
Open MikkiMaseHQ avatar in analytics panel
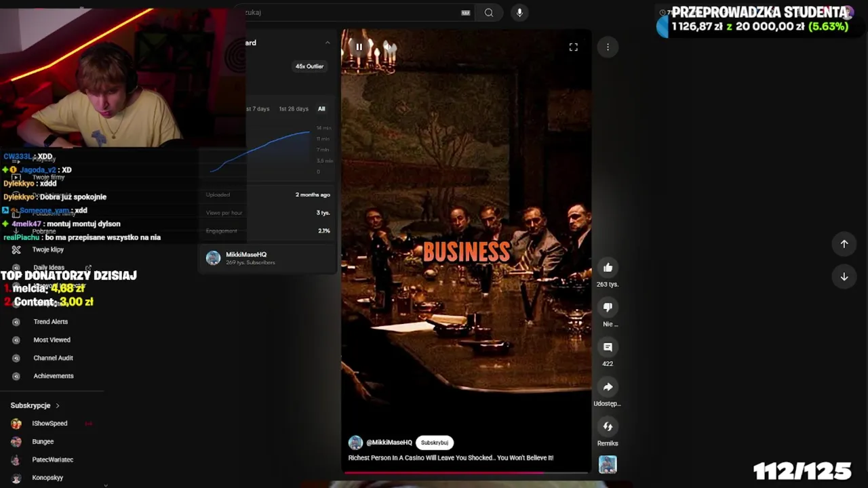(x=214, y=258)
